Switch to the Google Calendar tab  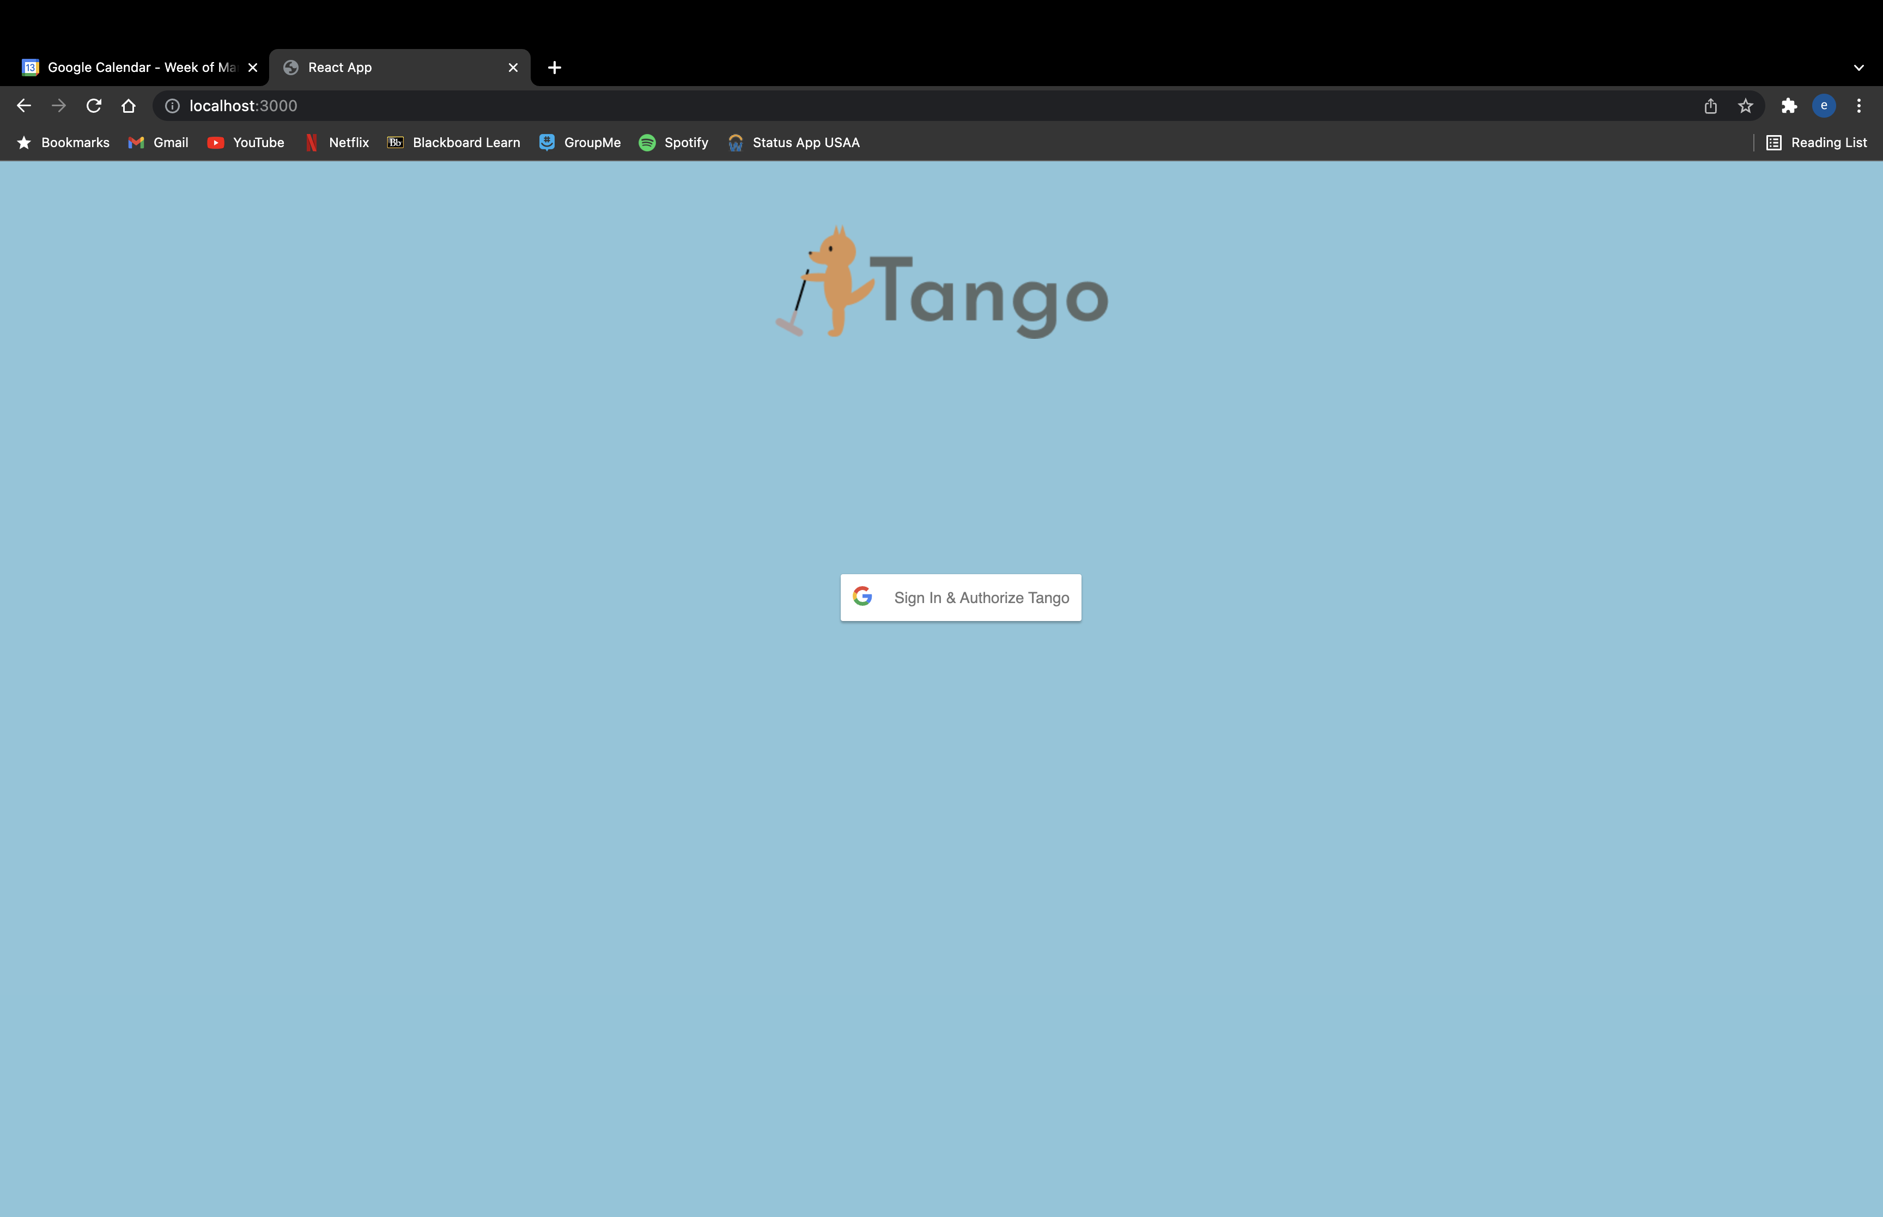pyautogui.click(x=135, y=68)
